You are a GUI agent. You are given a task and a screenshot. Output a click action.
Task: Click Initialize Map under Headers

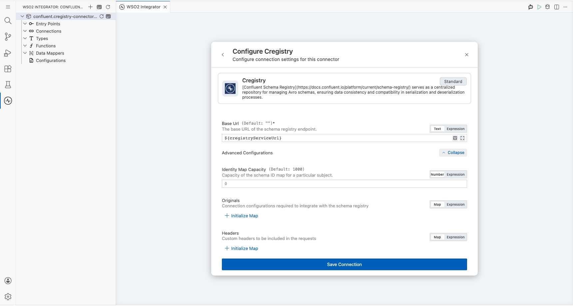pyautogui.click(x=242, y=248)
